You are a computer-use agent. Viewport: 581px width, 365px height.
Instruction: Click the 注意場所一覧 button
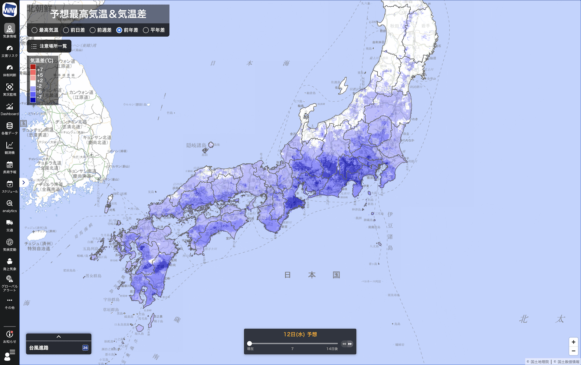[49, 46]
